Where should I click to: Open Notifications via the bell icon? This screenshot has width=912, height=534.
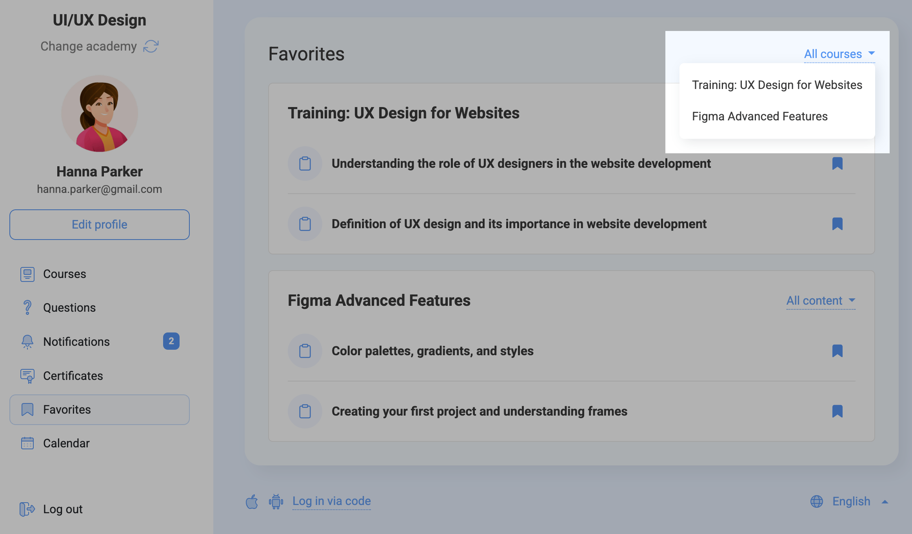[27, 342]
